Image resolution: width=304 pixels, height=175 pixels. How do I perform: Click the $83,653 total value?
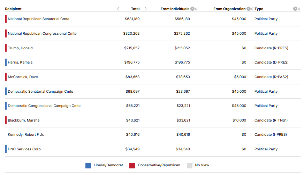[x=132, y=77]
